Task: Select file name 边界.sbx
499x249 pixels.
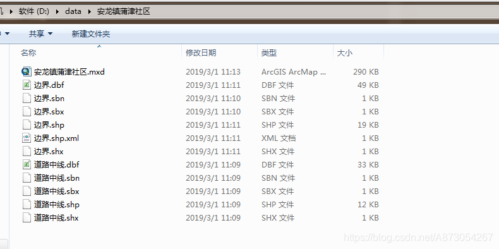Action: [x=49, y=112]
